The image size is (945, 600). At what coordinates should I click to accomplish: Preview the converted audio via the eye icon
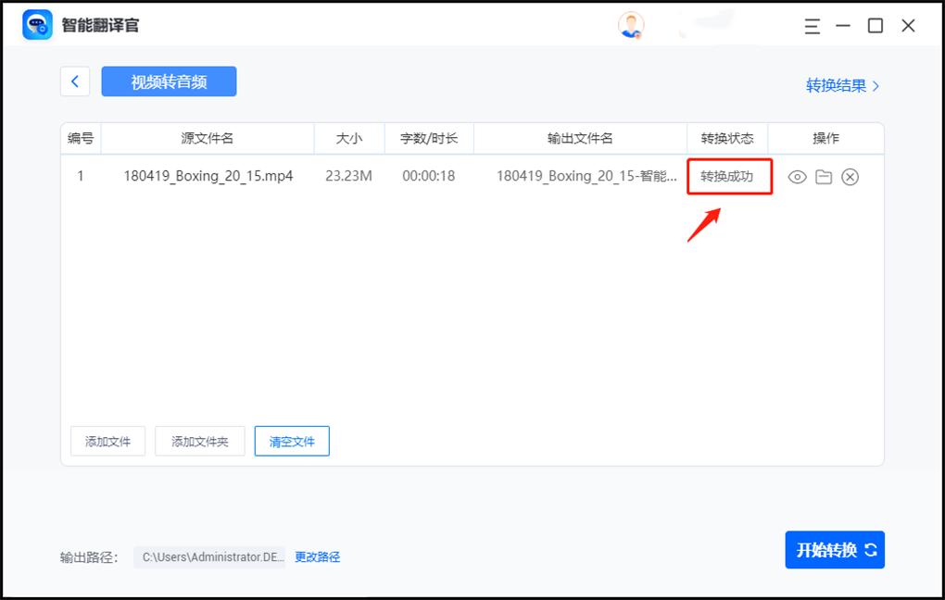pos(797,176)
